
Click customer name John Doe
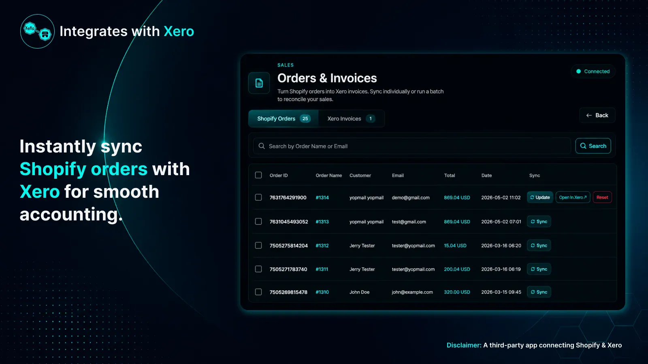pos(360,292)
